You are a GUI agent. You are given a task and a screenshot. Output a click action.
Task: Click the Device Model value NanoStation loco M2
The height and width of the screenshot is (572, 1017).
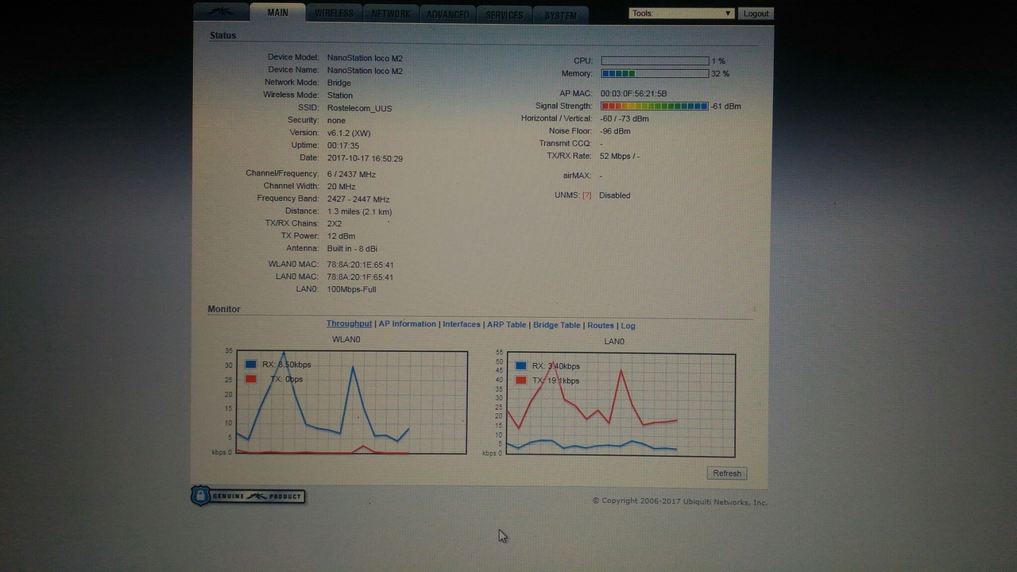pyautogui.click(x=365, y=58)
